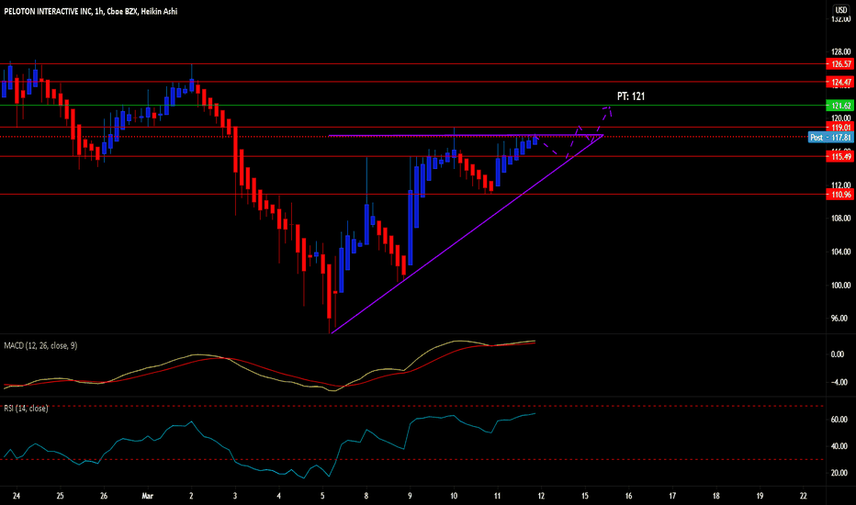Viewport: 856px width, 505px height.
Task: Click date 22 on the time axis
Action: click(803, 496)
